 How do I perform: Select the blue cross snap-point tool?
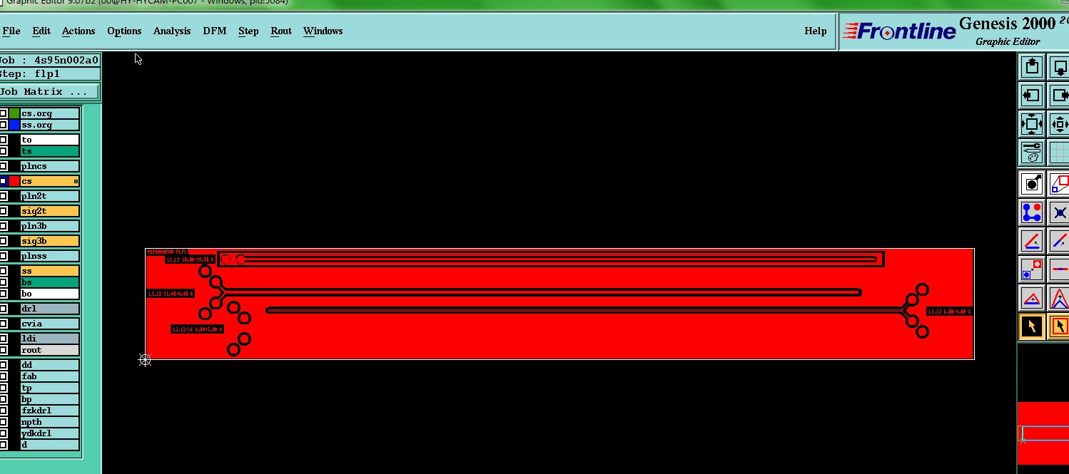tap(1059, 212)
